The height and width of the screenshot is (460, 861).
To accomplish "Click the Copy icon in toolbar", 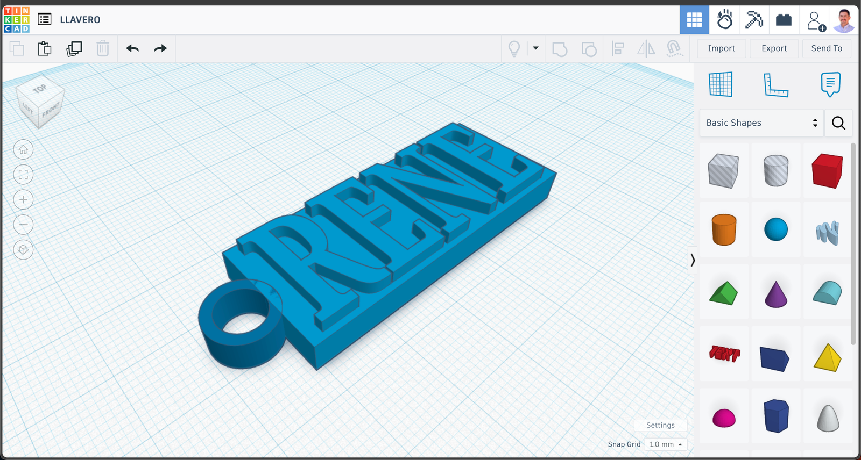I will point(17,49).
